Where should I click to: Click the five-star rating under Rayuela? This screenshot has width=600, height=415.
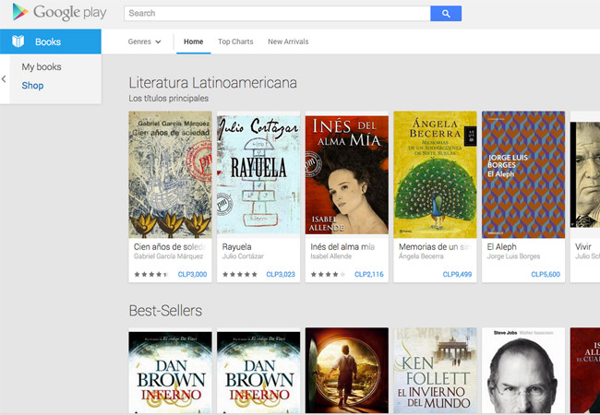pos(240,275)
